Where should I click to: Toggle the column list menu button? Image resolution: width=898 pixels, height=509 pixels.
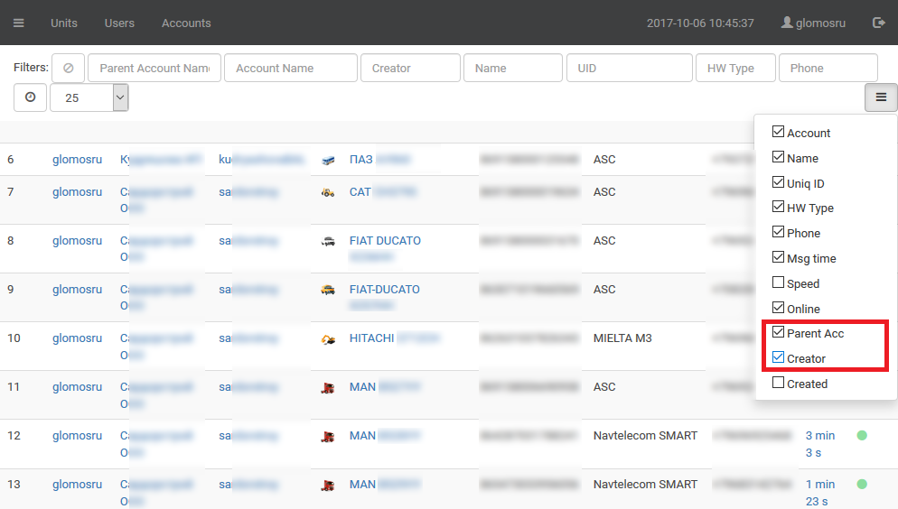click(881, 97)
